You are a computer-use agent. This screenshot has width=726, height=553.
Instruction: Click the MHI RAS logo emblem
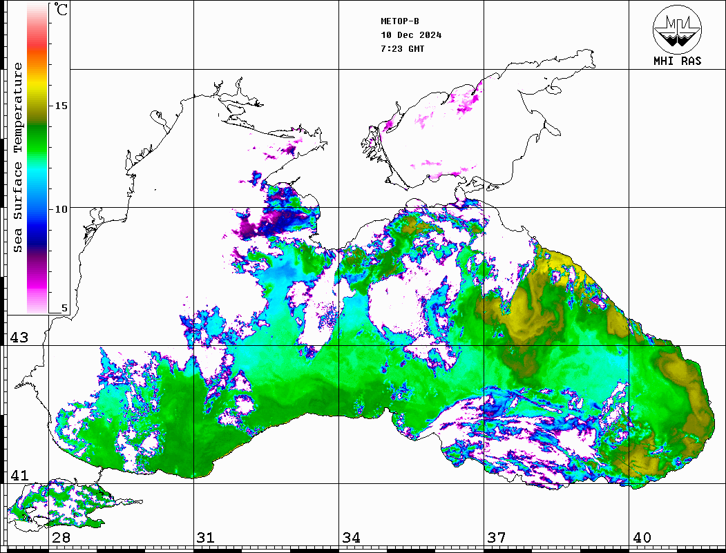pyautogui.click(x=678, y=30)
